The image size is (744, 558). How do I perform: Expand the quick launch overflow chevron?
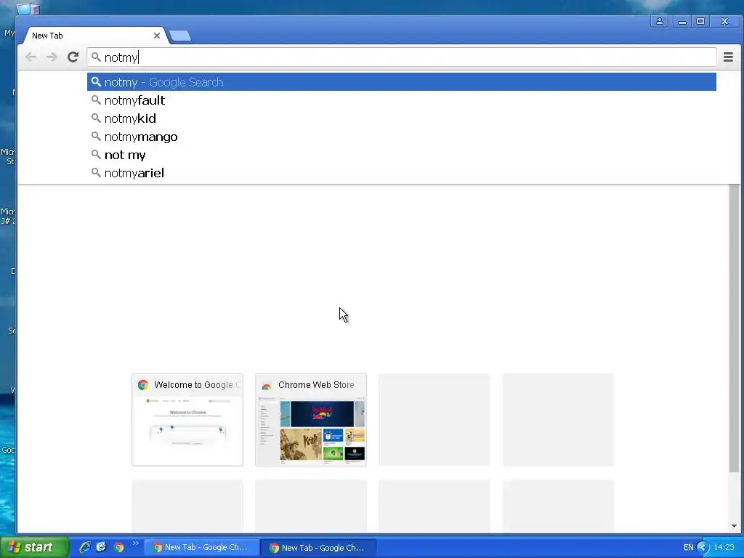(x=136, y=543)
